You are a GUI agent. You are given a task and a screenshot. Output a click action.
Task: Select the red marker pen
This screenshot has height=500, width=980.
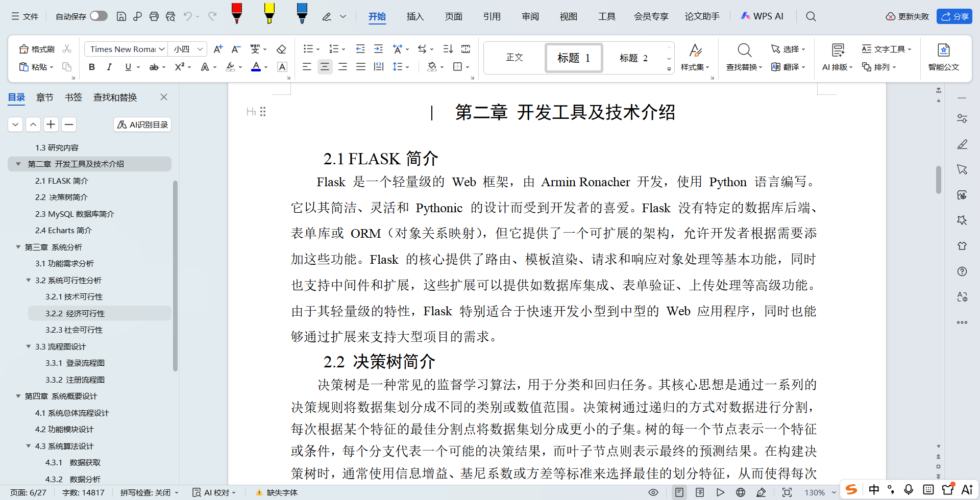[236, 13]
